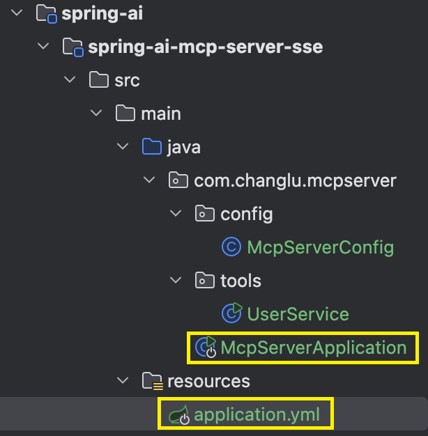Click the application.yml Spring leaf icon
428x436 pixels.
coord(179,415)
